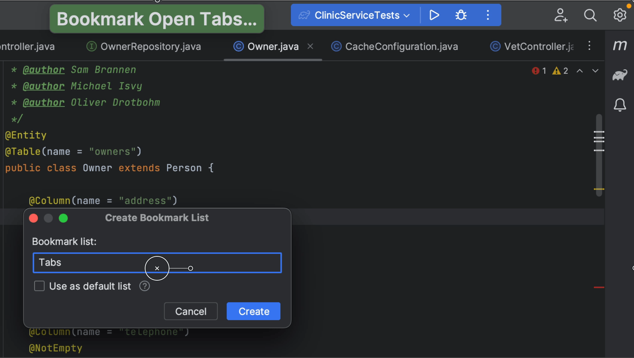Viewport: 634px width, 358px height.
Task: Open notifications with the bell icon
Action: [x=620, y=104]
